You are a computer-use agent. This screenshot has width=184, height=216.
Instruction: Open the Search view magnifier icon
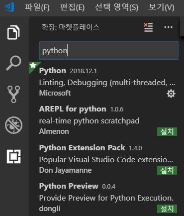[14, 63]
